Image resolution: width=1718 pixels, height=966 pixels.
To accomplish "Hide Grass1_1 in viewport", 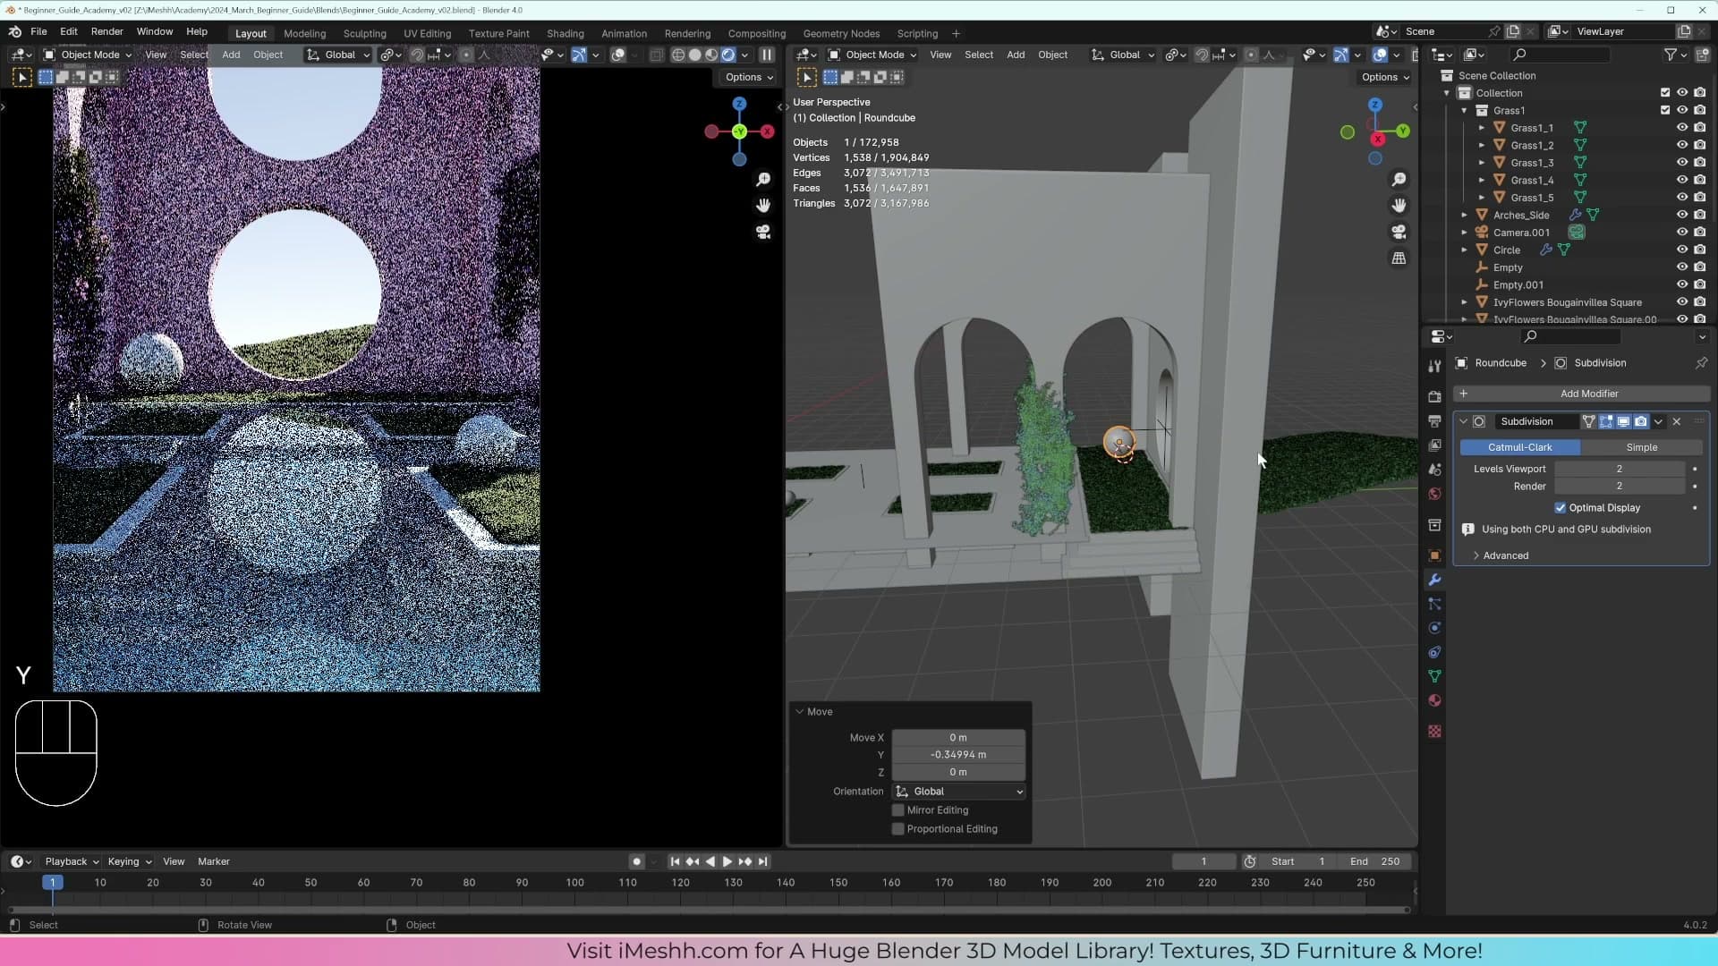I will [1682, 128].
